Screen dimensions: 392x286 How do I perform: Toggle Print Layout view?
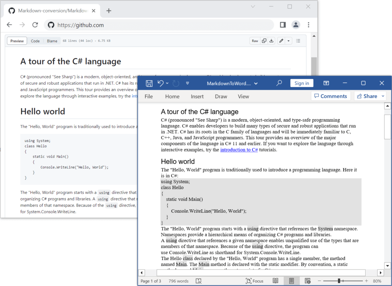(291, 281)
